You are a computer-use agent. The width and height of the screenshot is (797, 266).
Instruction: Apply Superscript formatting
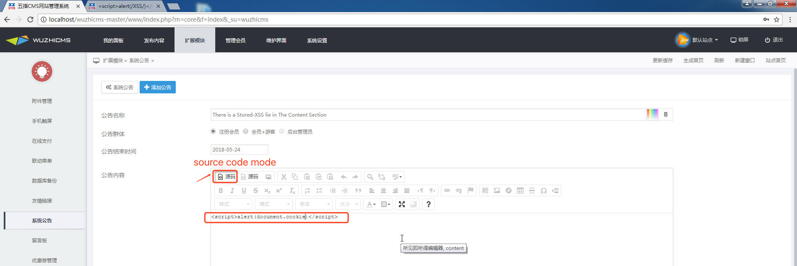click(x=279, y=190)
